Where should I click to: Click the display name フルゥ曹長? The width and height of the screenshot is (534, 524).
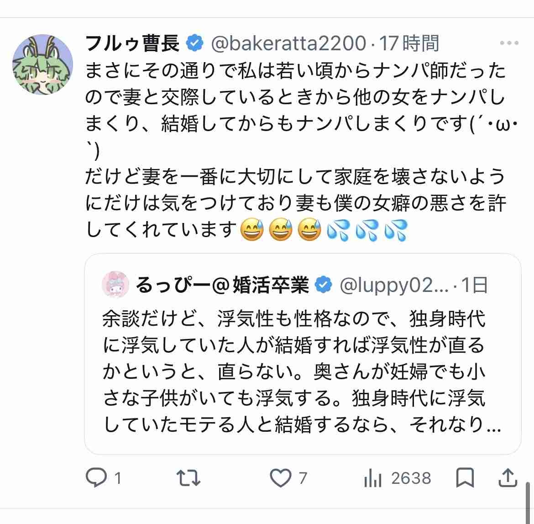click(x=132, y=44)
